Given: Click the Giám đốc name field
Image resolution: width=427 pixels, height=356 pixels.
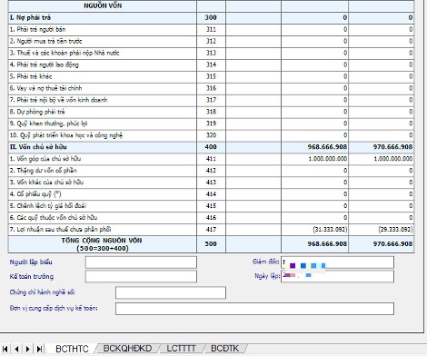Looking at the screenshot, I should [338, 262].
